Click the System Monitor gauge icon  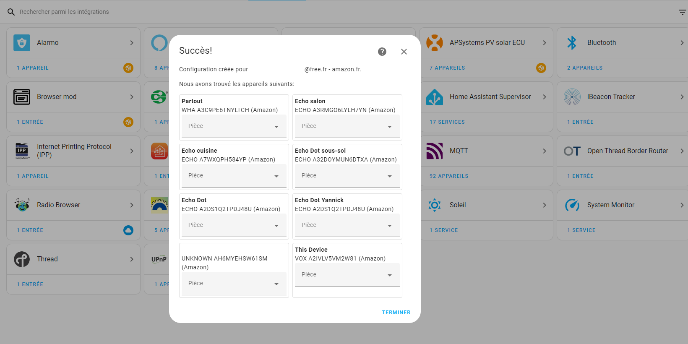[x=572, y=205]
